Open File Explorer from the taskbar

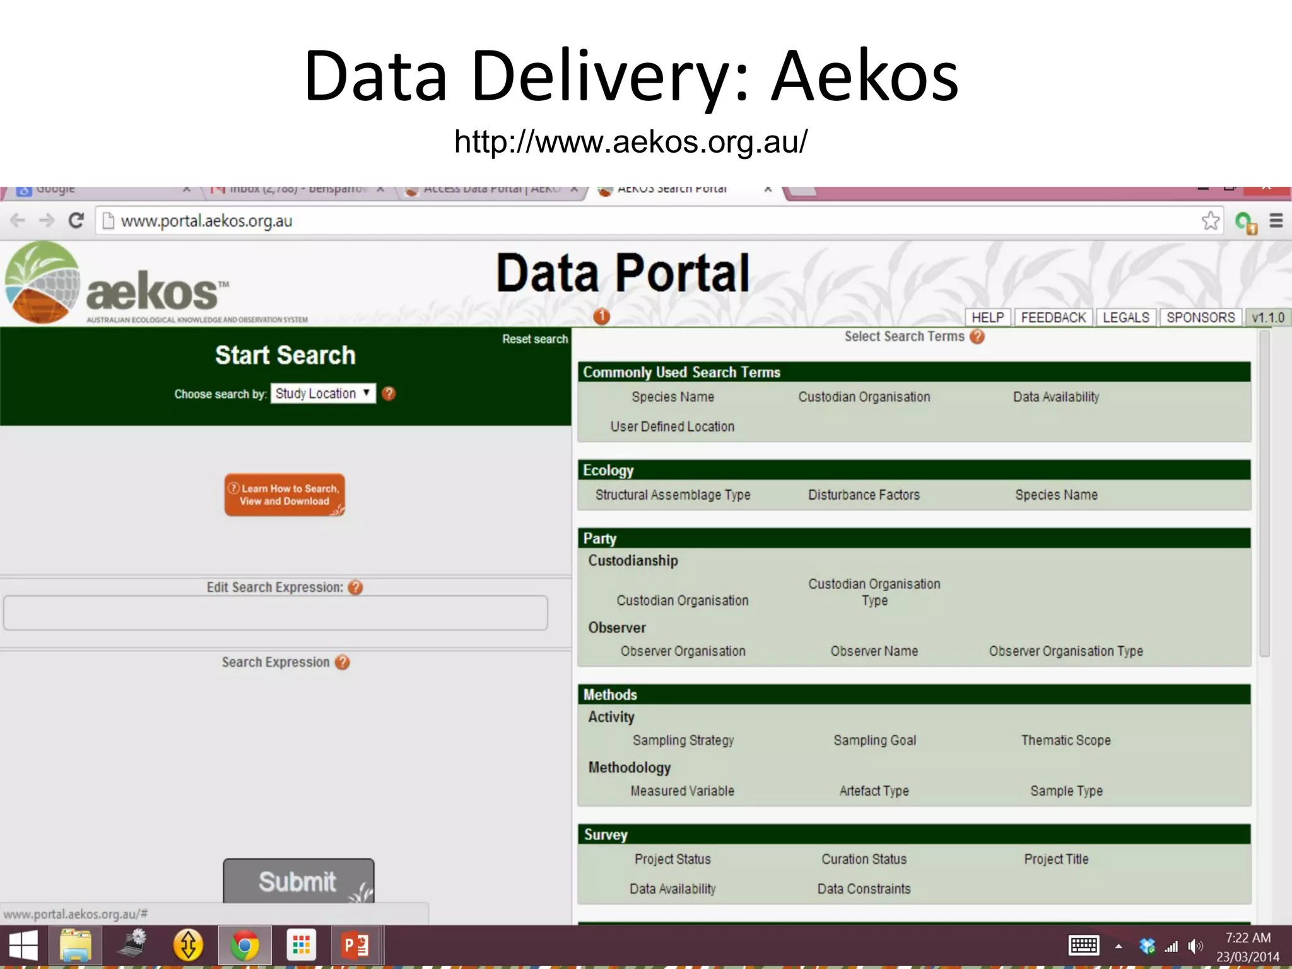tap(76, 946)
